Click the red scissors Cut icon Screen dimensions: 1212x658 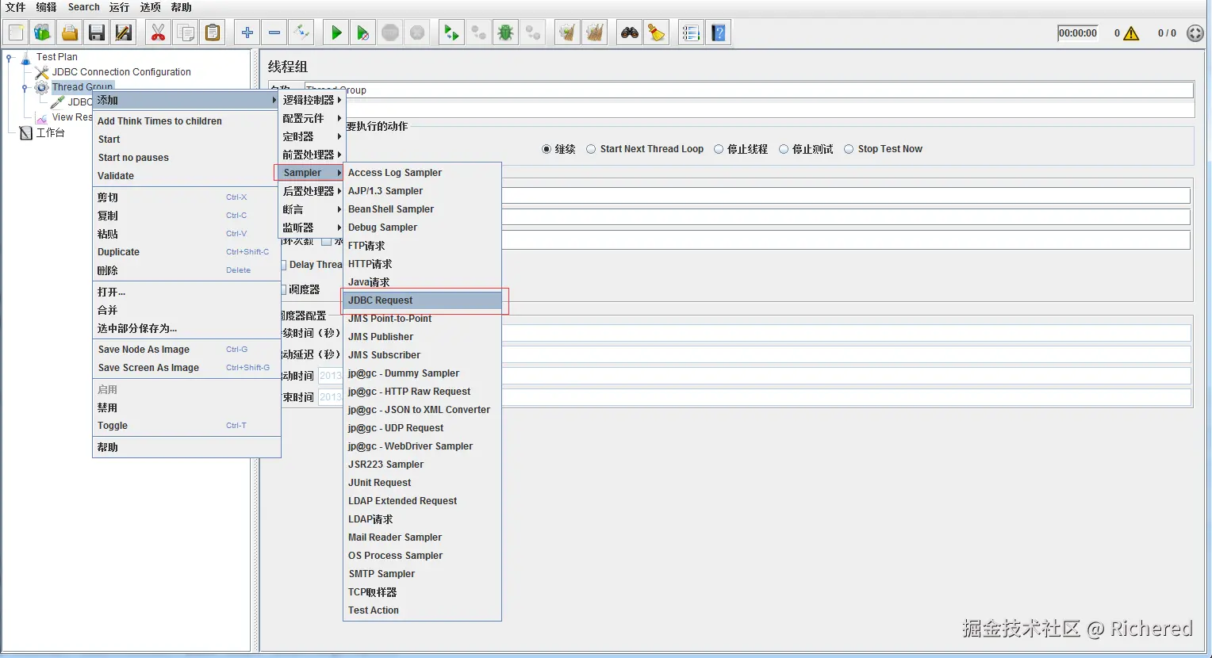(158, 33)
